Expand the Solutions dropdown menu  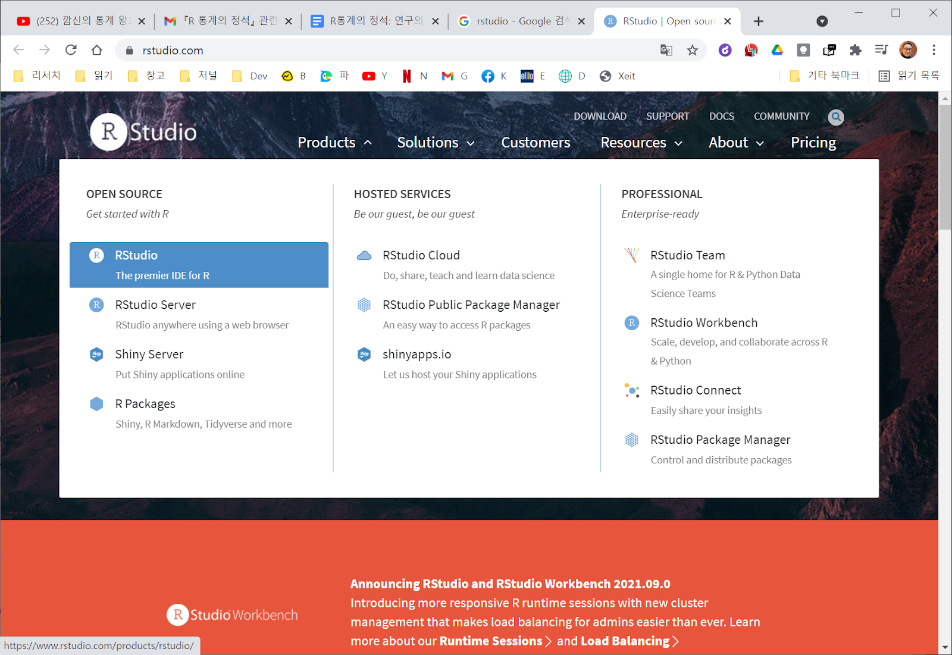click(436, 143)
